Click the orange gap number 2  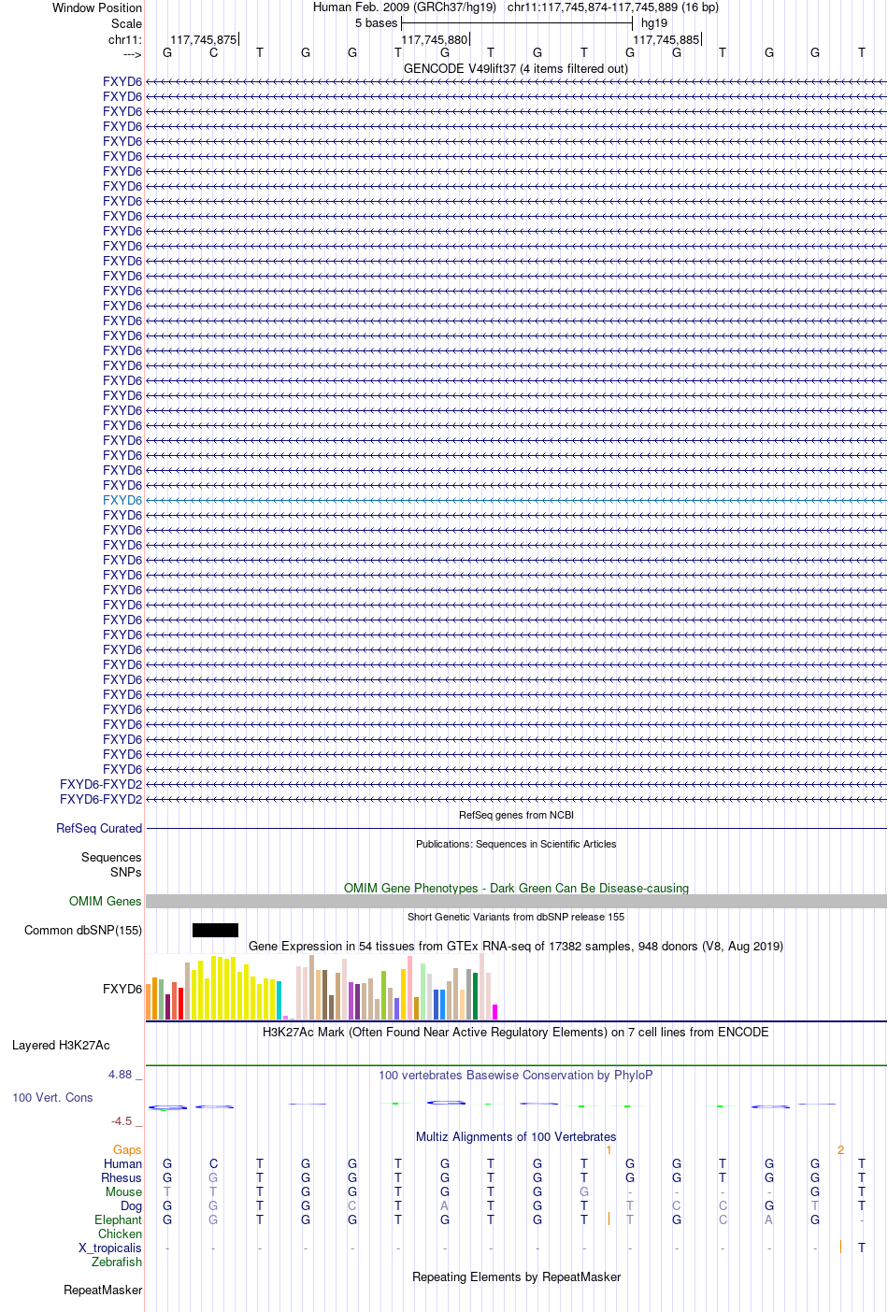[x=840, y=1149]
